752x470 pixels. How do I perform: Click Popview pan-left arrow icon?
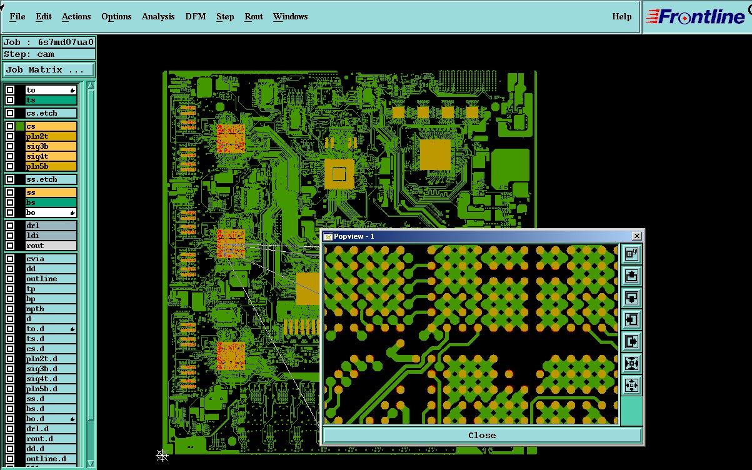[631, 319]
